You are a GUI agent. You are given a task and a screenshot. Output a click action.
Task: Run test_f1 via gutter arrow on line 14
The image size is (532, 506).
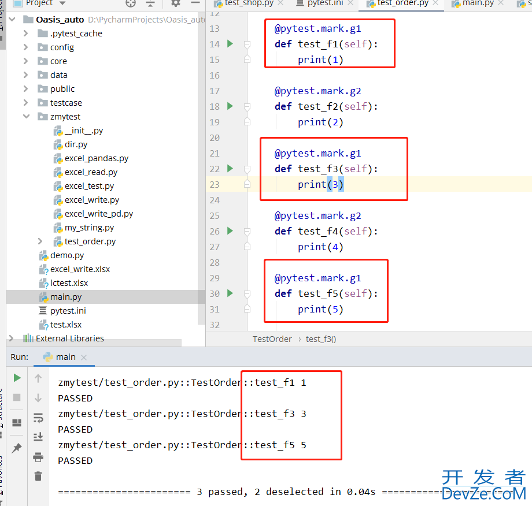pos(230,44)
